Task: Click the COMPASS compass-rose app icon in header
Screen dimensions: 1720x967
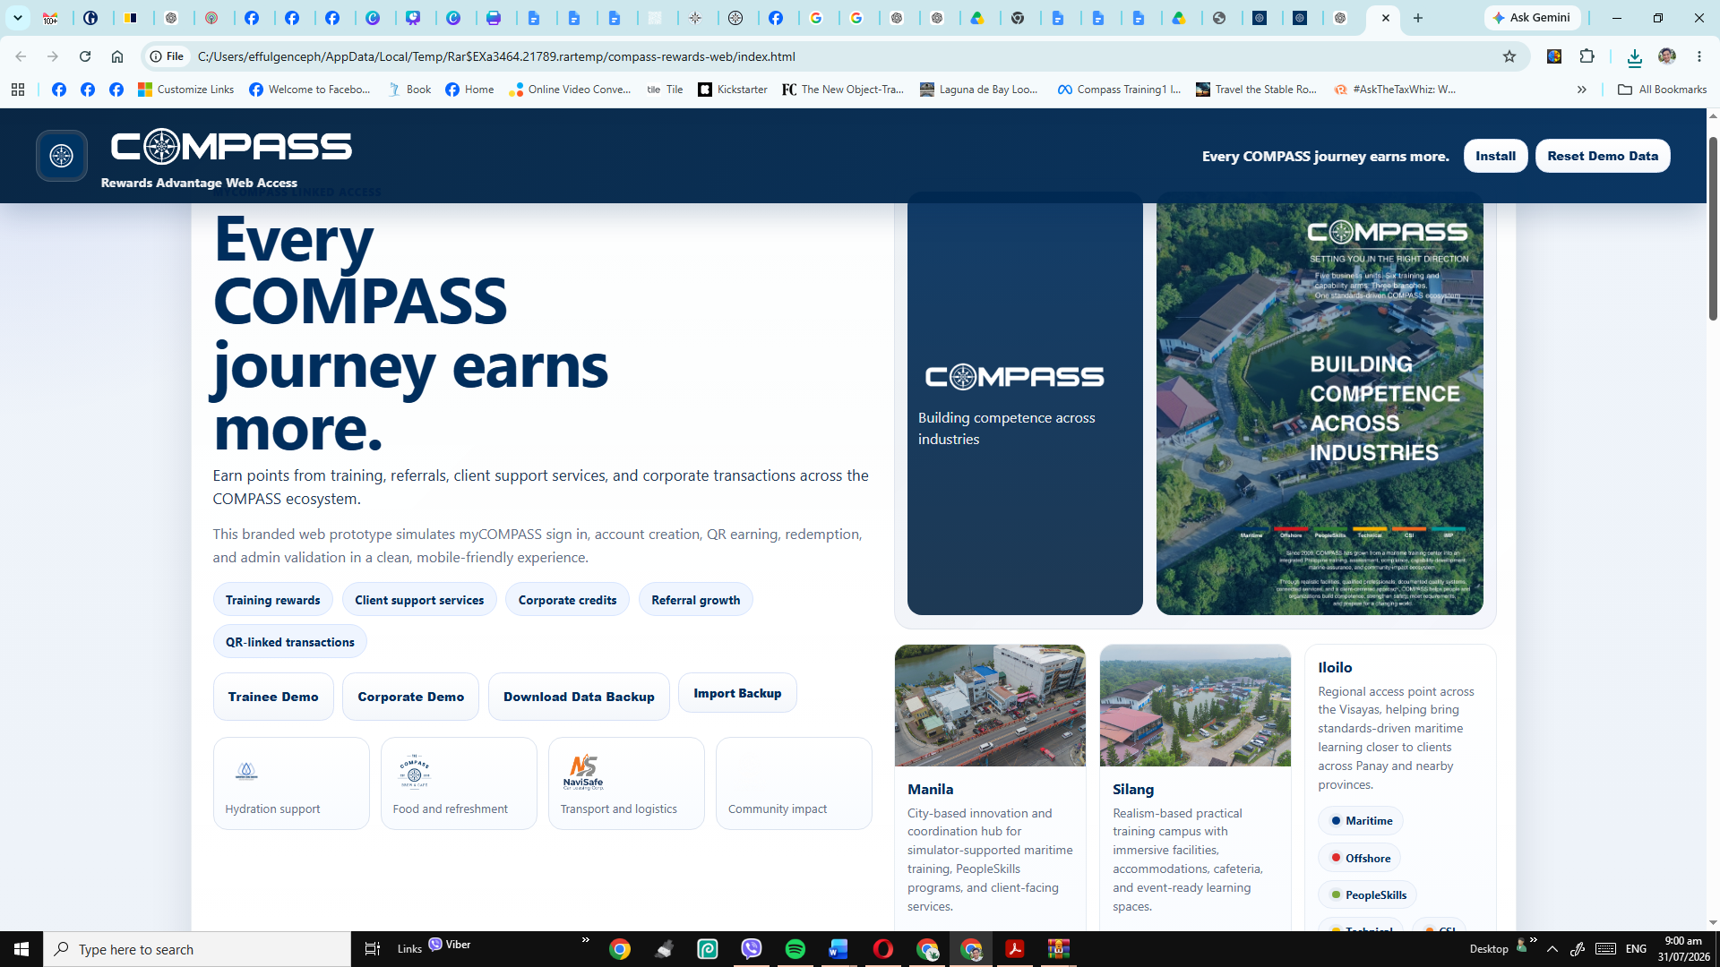Action: (x=62, y=156)
